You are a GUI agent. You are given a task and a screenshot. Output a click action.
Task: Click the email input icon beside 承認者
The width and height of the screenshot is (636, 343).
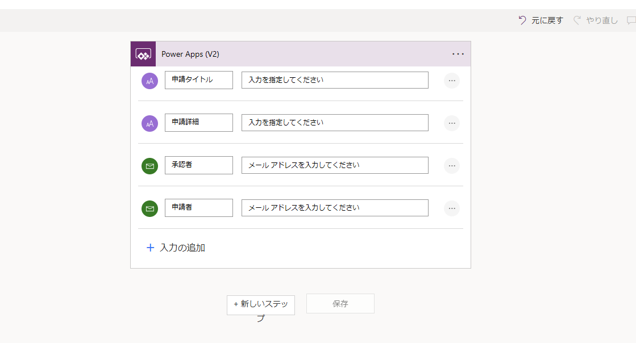click(149, 165)
